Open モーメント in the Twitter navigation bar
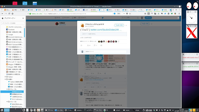This screenshot has width=199, height=112. pyautogui.click(x=66, y=18)
